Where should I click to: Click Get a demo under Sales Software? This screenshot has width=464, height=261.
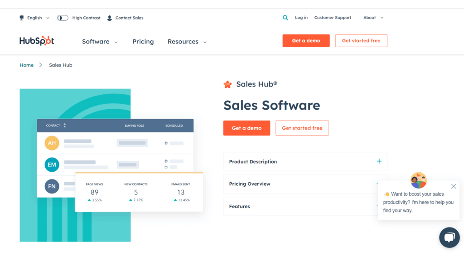tap(246, 128)
